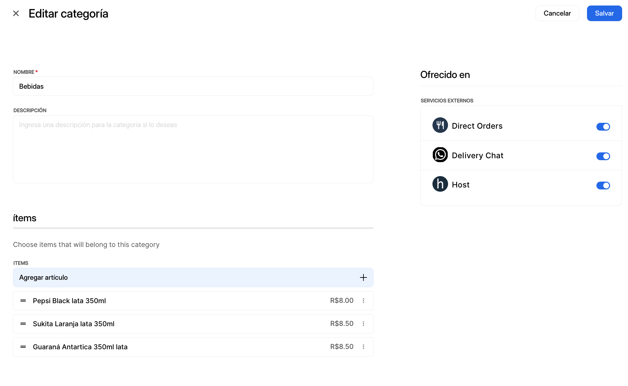The image size is (628, 386).
Task: Click the Direct Orders fork-and-knife icon
Action: click(x=440, y=125)
